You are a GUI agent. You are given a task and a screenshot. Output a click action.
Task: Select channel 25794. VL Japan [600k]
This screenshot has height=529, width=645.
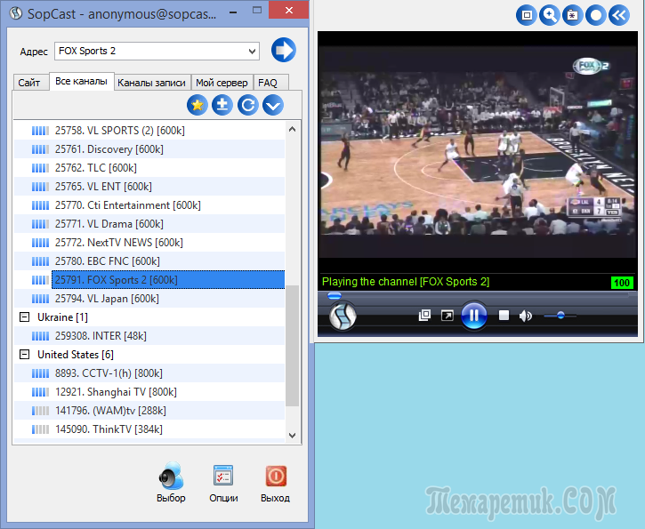149,299
